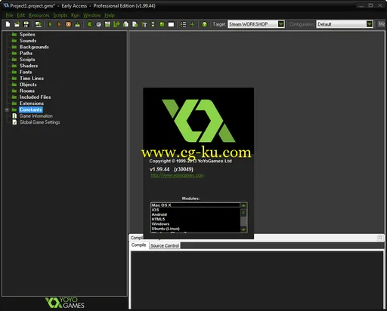
Task: Create a sprite with Pac-Man icon
Action: [89, 24]
